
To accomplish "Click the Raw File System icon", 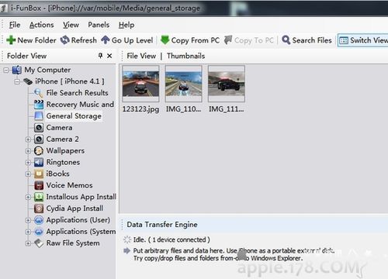I will tap(39, 243).
